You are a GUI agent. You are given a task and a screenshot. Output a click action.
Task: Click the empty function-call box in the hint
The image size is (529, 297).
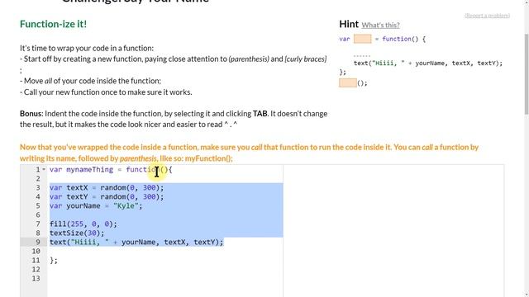pyautogui.click(x=348, y=82)
